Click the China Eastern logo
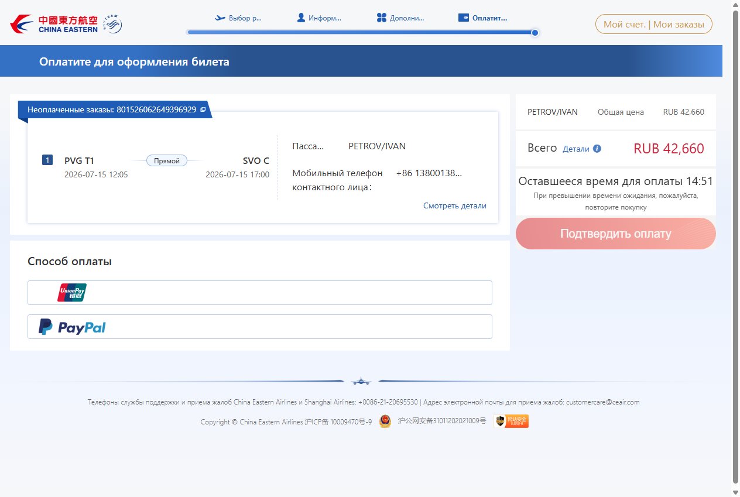 (54, 24)
